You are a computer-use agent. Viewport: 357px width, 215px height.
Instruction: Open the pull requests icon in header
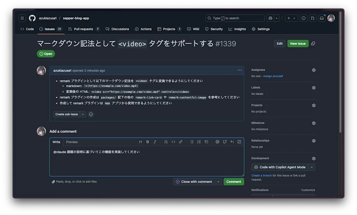pyautogui.click(x=313, y=18)
